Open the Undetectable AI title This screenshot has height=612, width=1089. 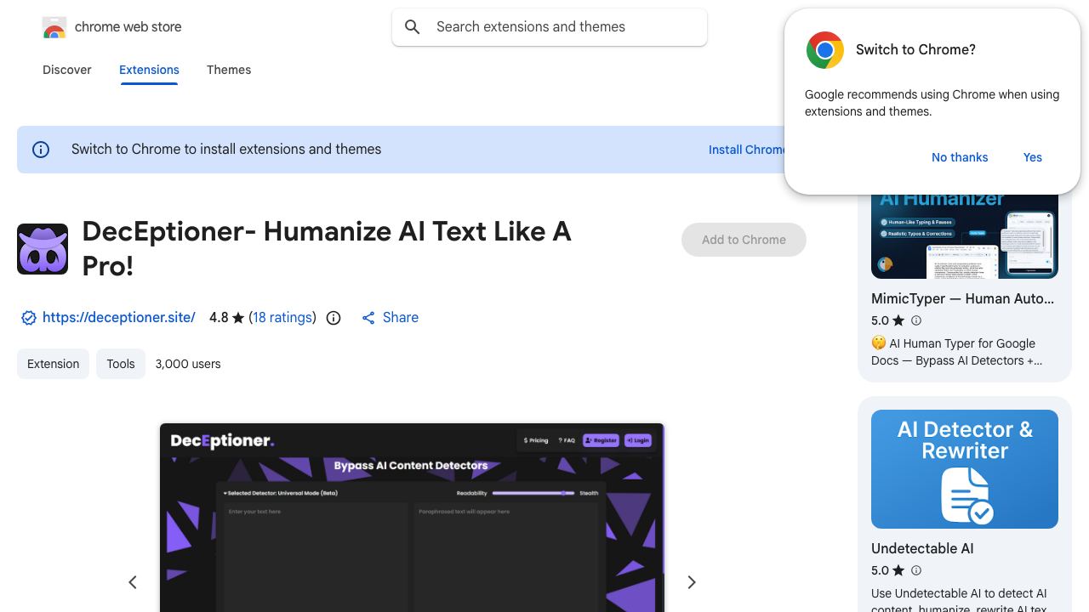[922, 548]
